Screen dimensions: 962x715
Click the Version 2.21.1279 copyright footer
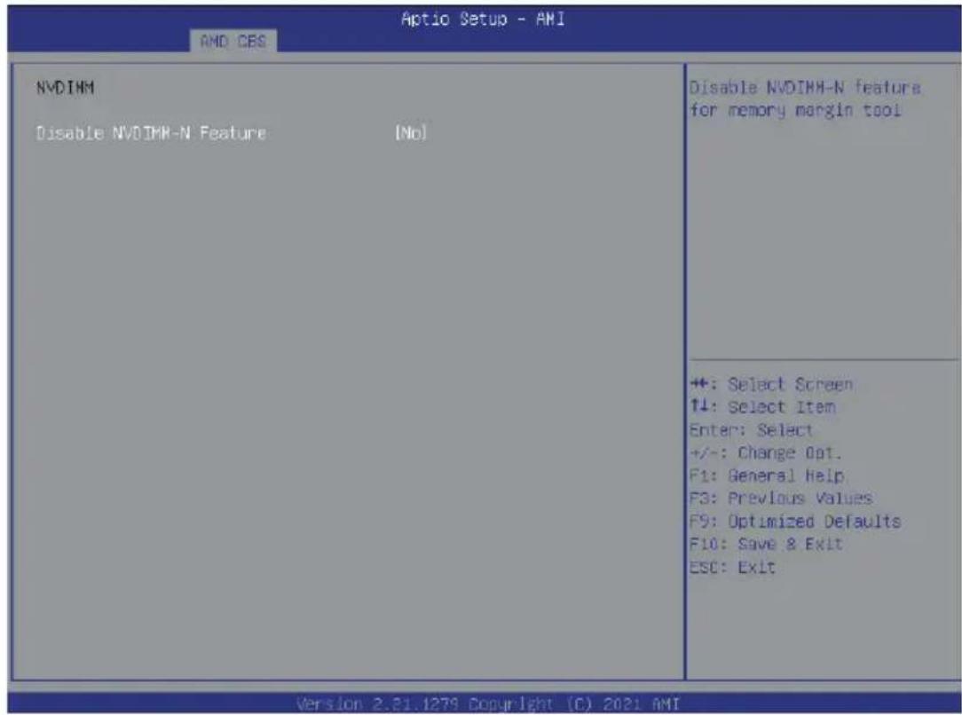pyautogui.click(x=488, y=703)
